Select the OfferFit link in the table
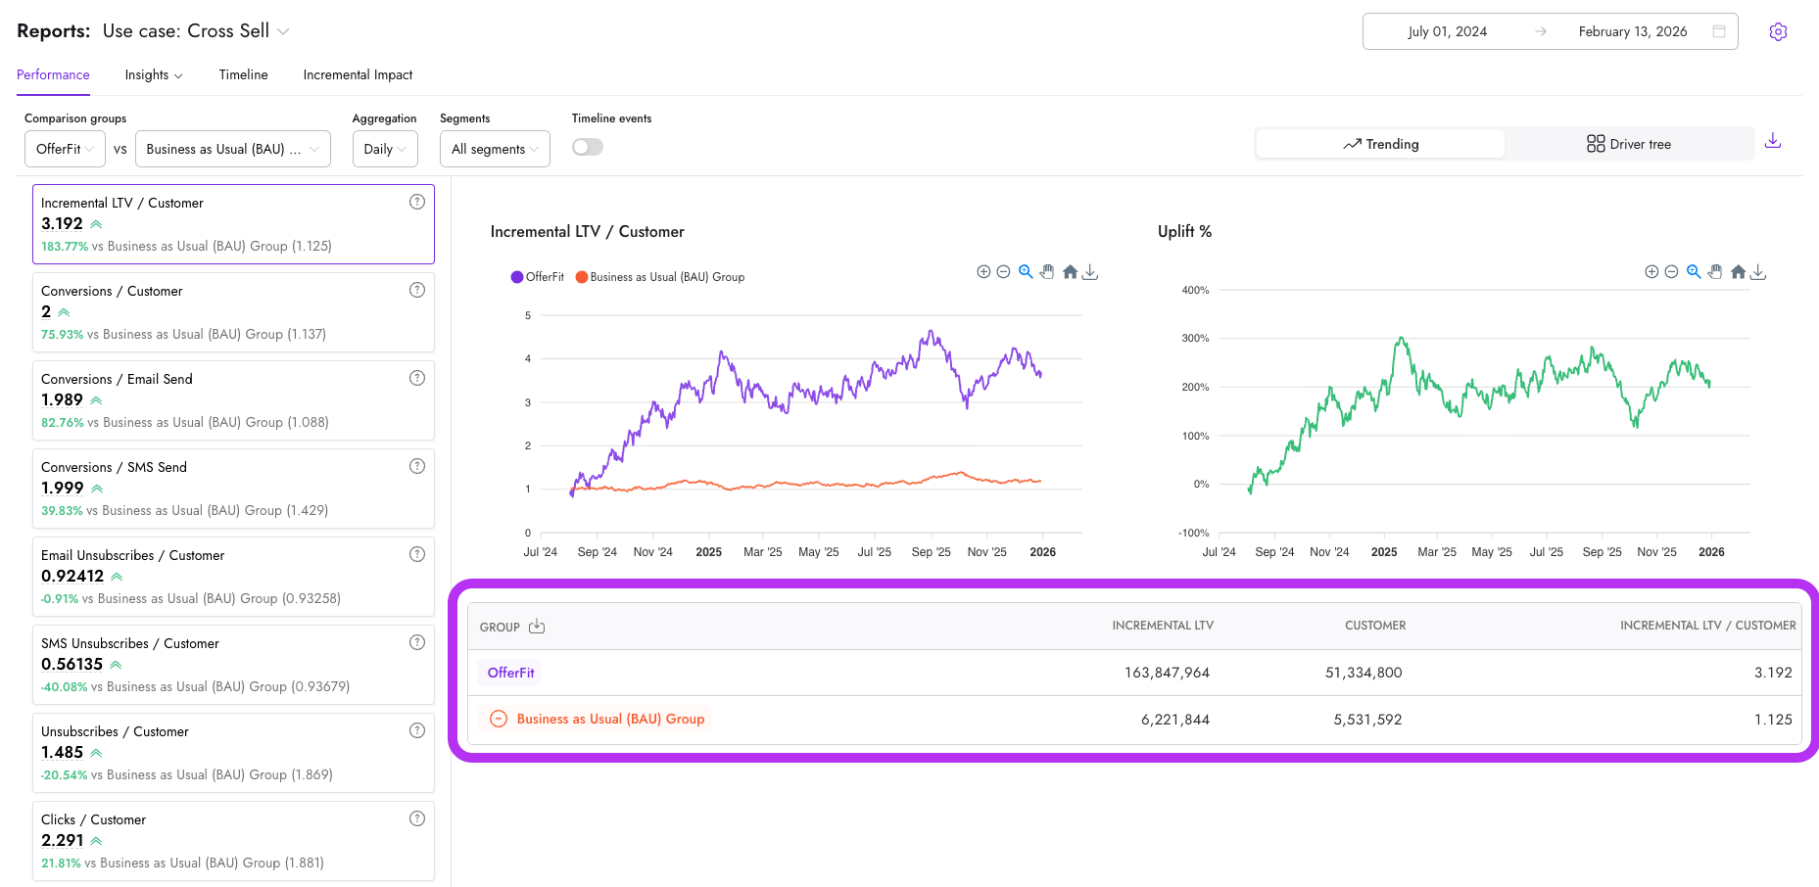 coord(510,673)
